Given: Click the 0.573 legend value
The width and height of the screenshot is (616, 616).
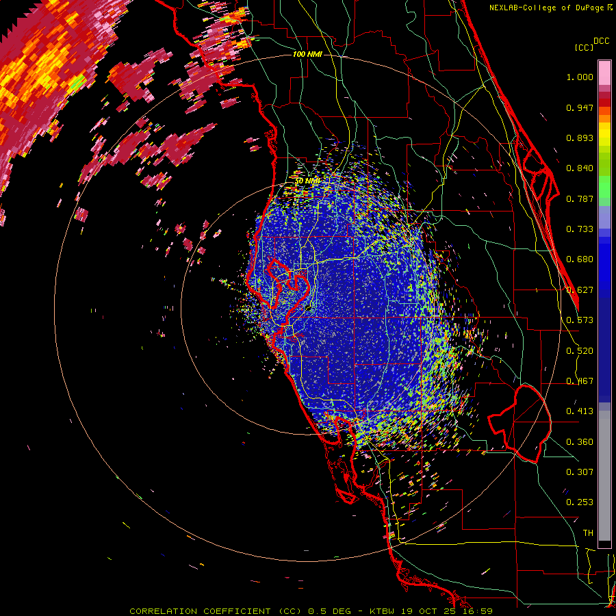Looking at the screenshot, I should pos(580,320).
